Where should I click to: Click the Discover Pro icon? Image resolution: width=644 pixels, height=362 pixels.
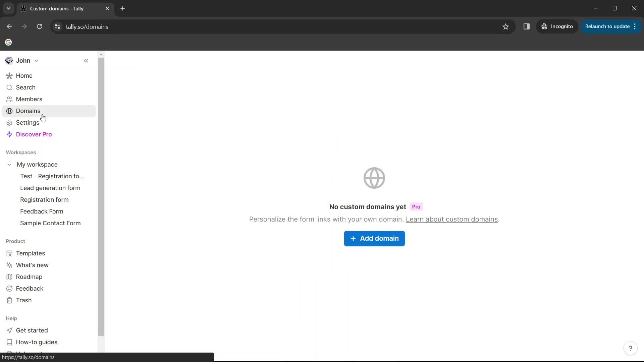9,134
